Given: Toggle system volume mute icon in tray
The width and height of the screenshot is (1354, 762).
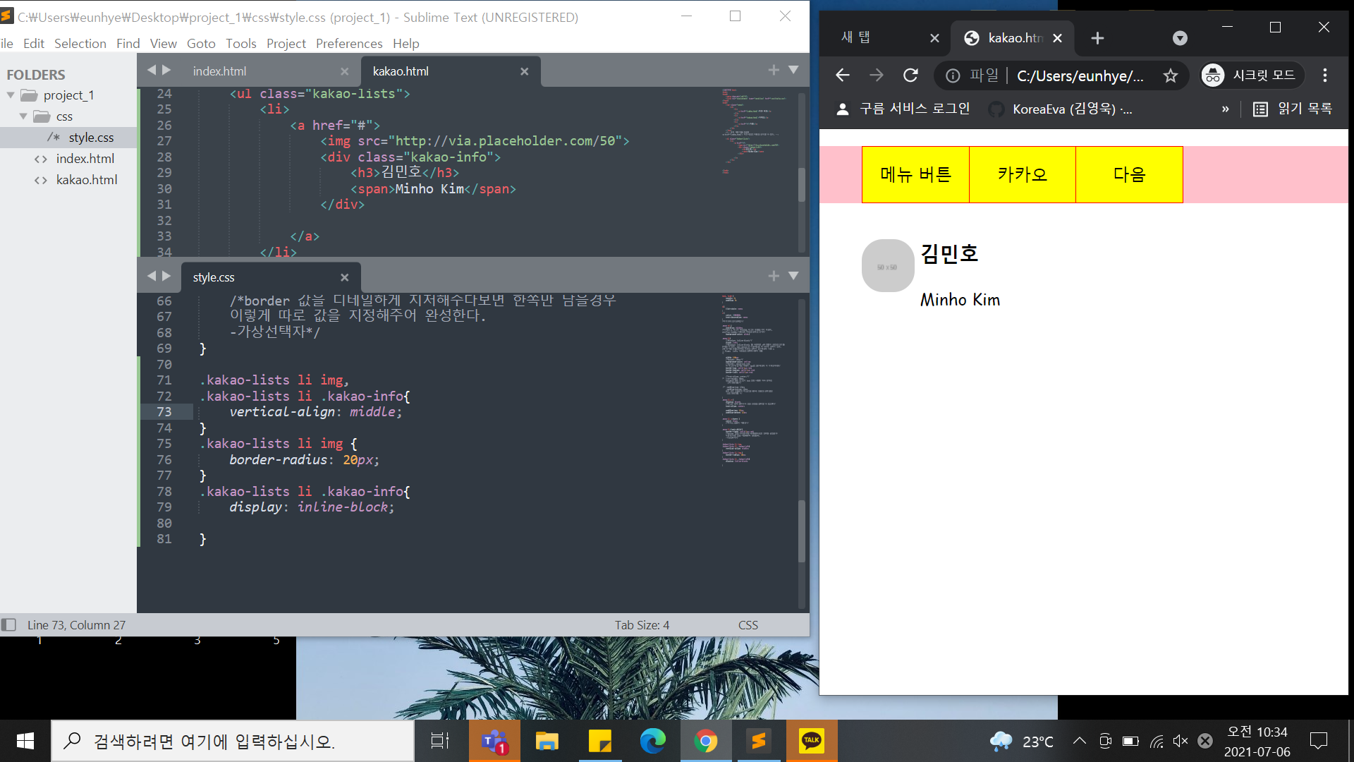Looking at the screenshot, I should click(x=1180, y=741).
